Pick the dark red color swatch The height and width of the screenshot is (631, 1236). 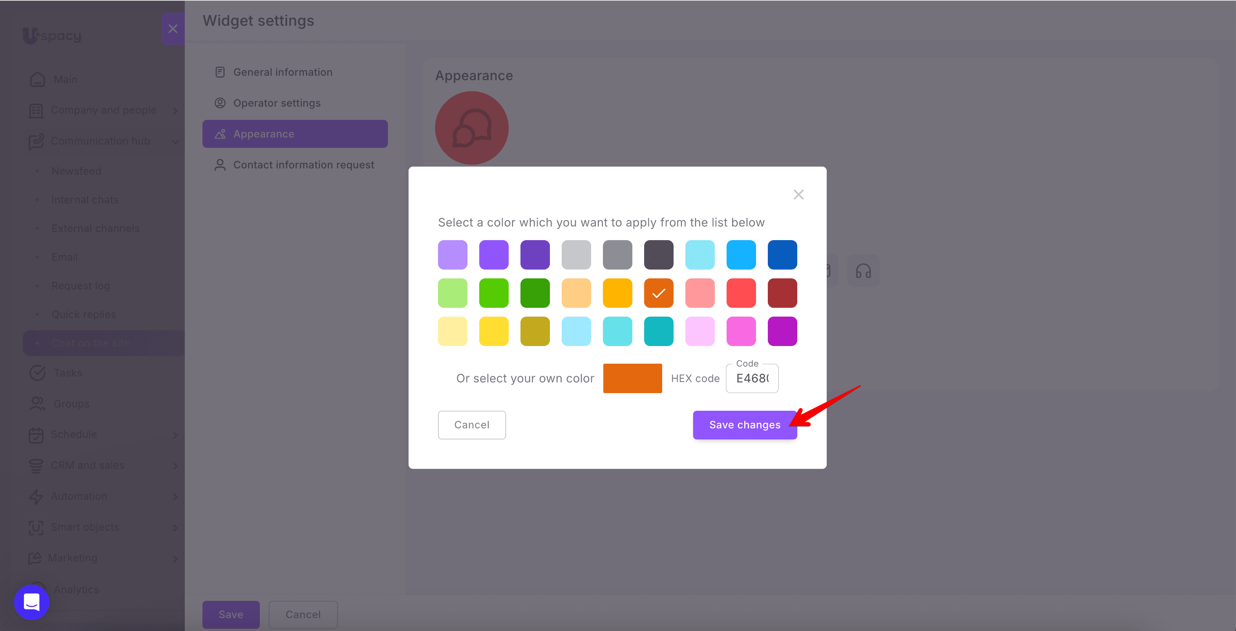point(783,293)
